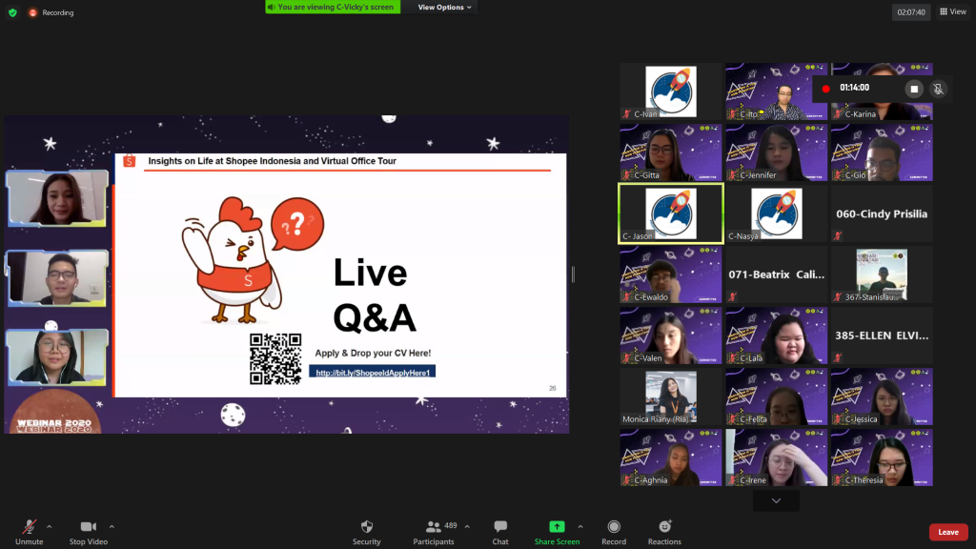The width and height of the screenshot is (976, 549).
Task: Expand audio options arrow beside Unmute
Action: 50,526
